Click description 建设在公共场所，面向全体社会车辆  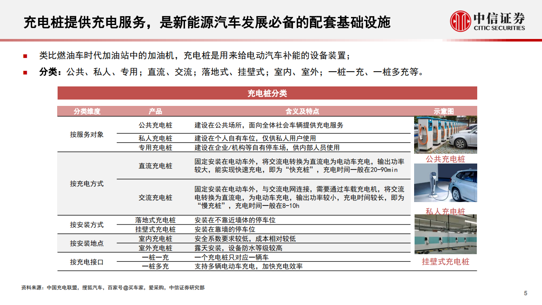point(269,125)
